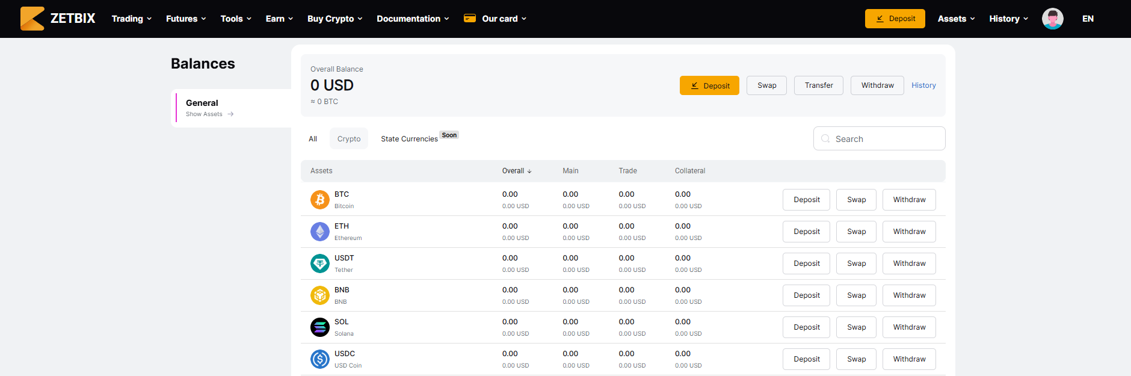Select the All assets tab
The image size is (1131, 376).
(313, 139)
